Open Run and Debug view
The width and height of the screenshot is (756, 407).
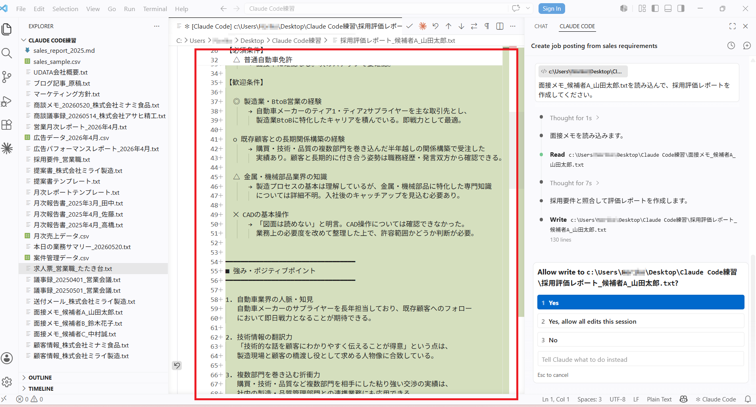click(7, 101)
